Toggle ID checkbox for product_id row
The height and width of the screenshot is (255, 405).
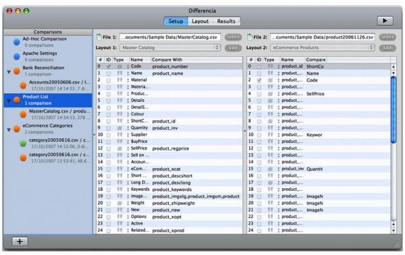[259, 67]
